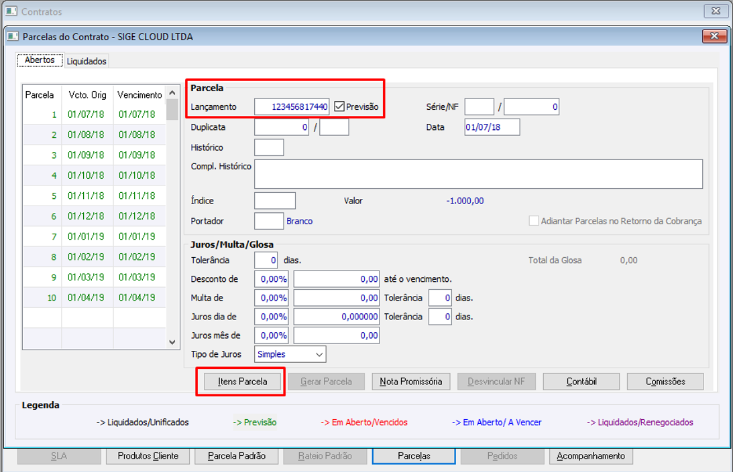
Task: Click the Lançamento number field
Action: (292, 107)
